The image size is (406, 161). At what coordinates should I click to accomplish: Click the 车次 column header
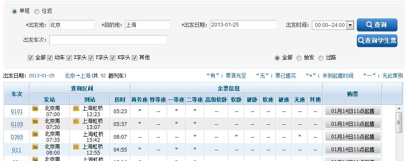pyautogui.click(x=17, y=94)
